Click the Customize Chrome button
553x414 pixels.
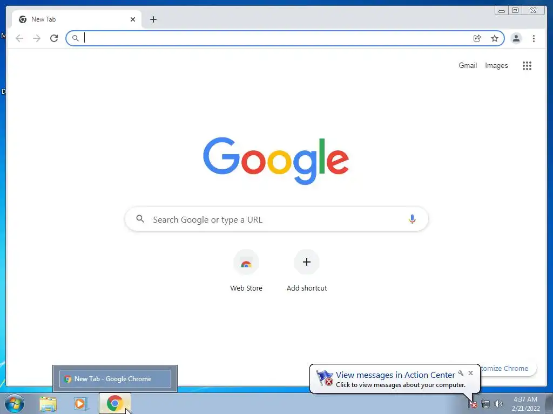(508, 368)
